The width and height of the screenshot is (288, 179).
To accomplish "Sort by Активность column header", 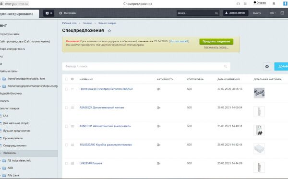I will (x=165, y=79).
